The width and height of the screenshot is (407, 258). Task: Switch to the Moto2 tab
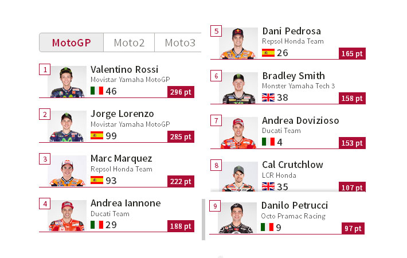[129, 42]
